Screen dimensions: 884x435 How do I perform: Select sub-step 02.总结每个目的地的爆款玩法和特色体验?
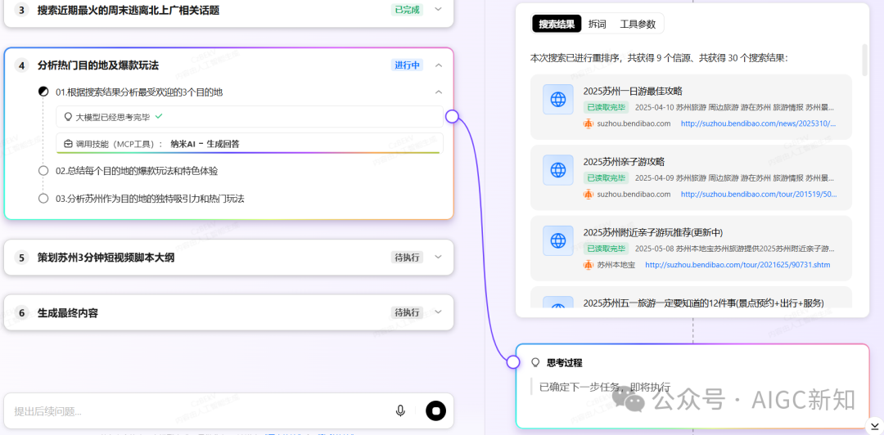pos(137,171)
